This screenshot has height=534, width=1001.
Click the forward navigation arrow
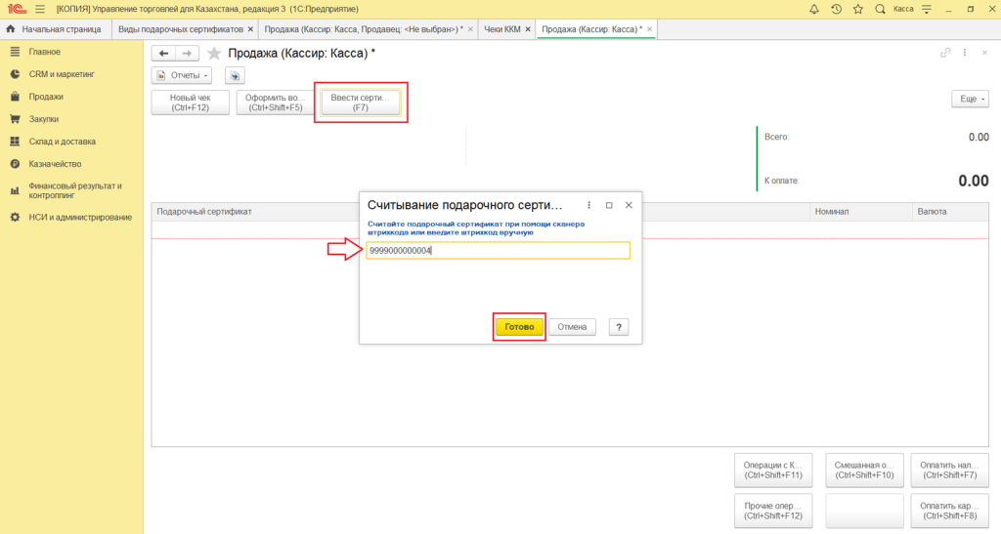point(187,54)
